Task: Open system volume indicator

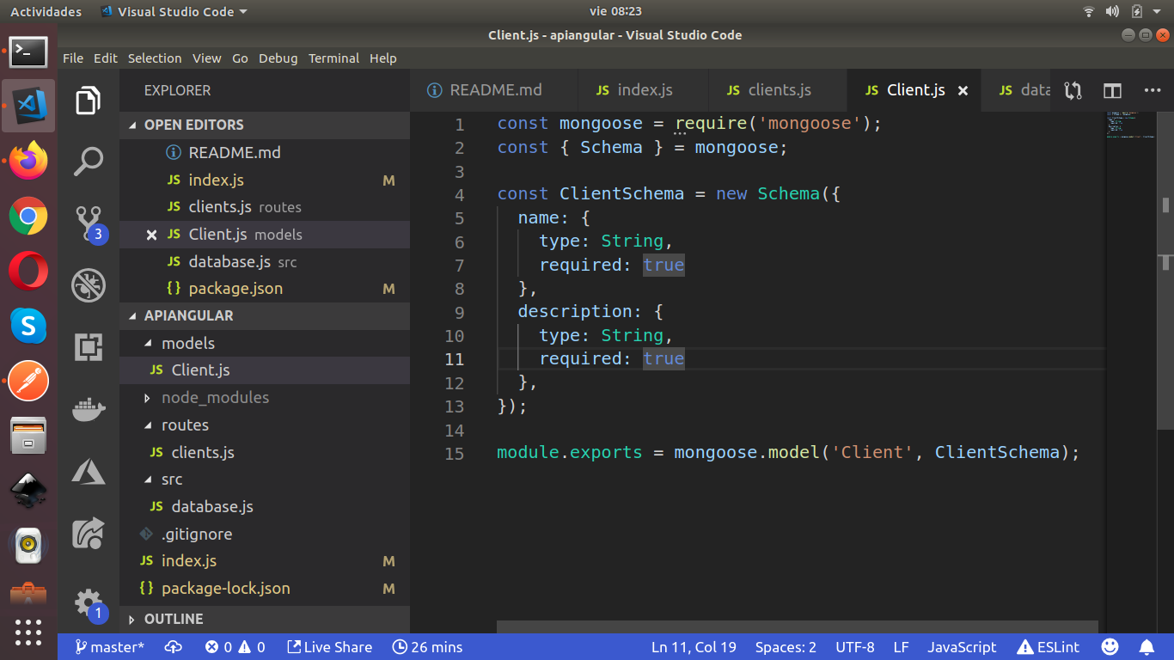Action: coord(1113,11)
